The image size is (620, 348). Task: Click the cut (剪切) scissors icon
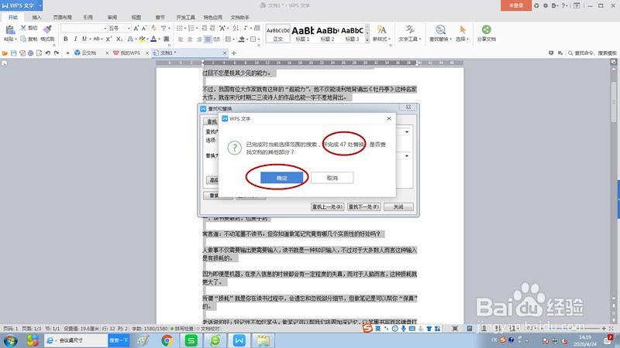pos(24,28)
